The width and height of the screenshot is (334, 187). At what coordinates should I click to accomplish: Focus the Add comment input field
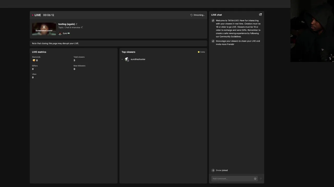[232, 179]
